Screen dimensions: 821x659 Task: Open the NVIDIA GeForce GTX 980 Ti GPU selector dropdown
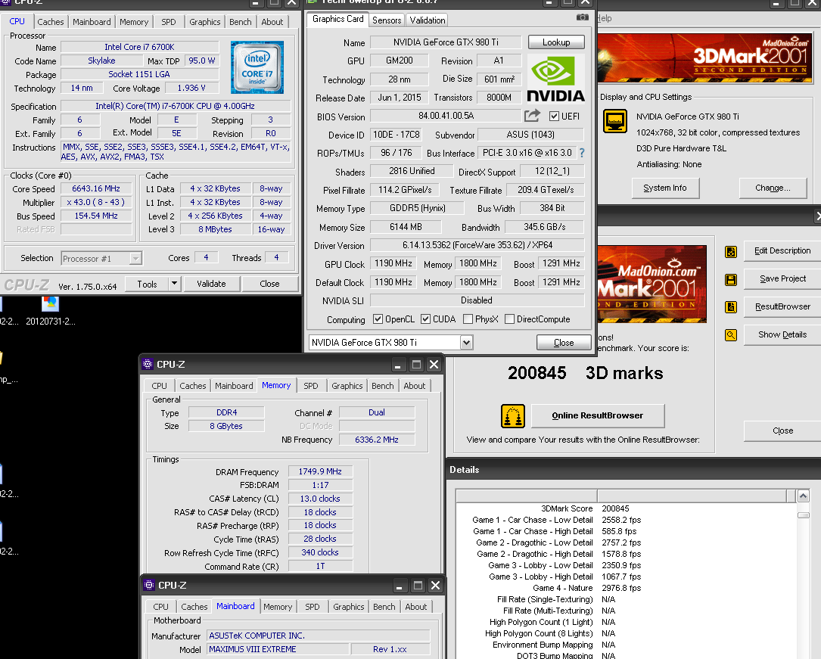(466, 342)
